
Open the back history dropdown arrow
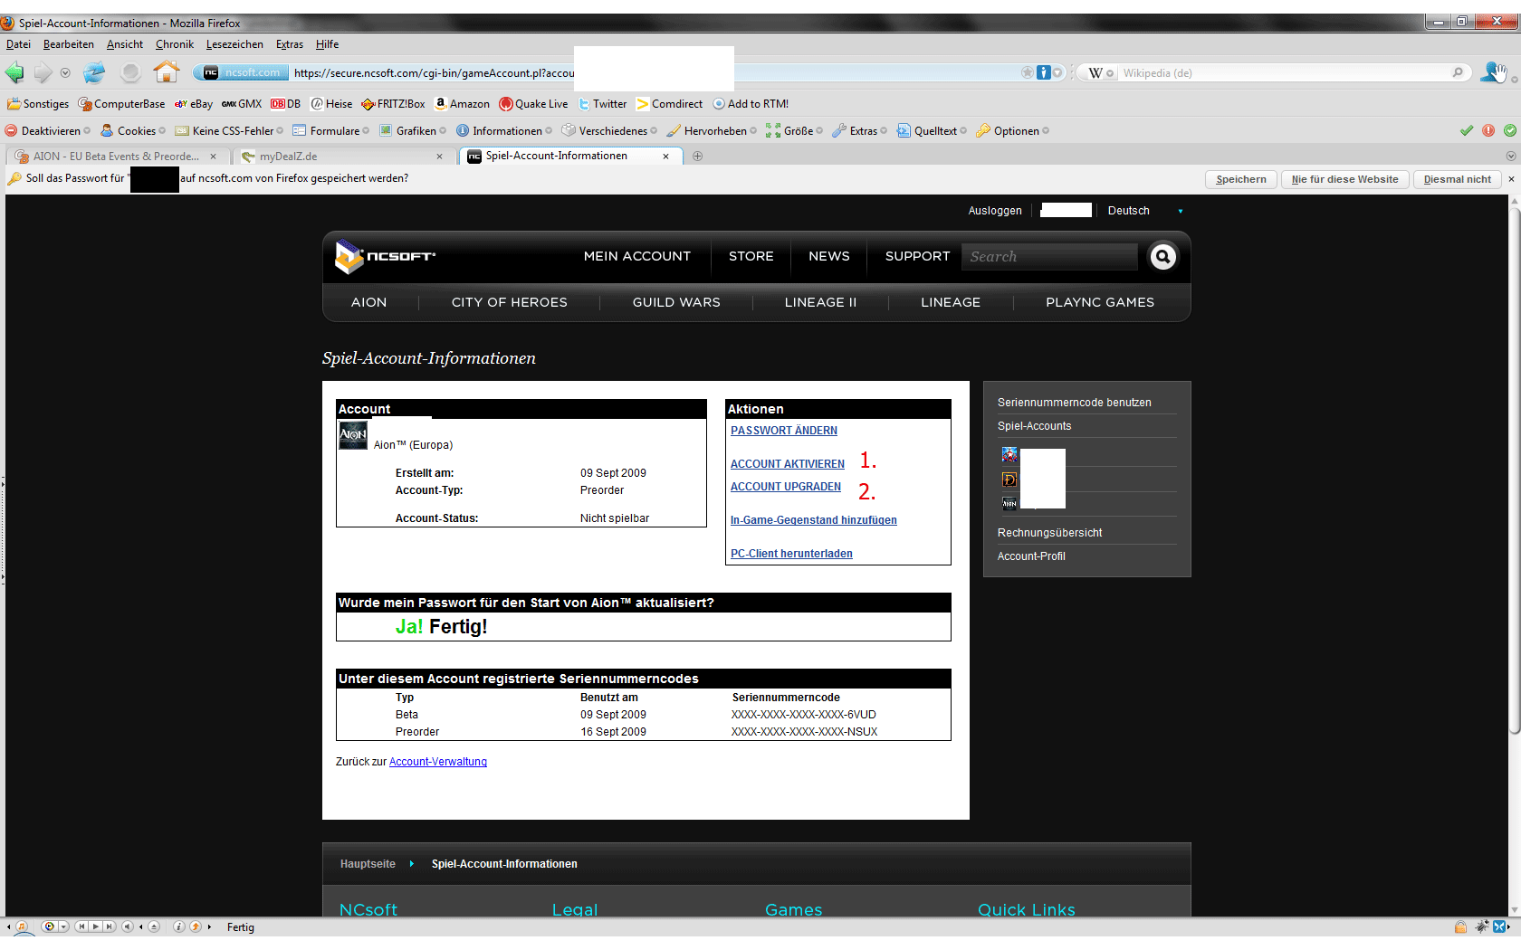(x=65, y=72)
